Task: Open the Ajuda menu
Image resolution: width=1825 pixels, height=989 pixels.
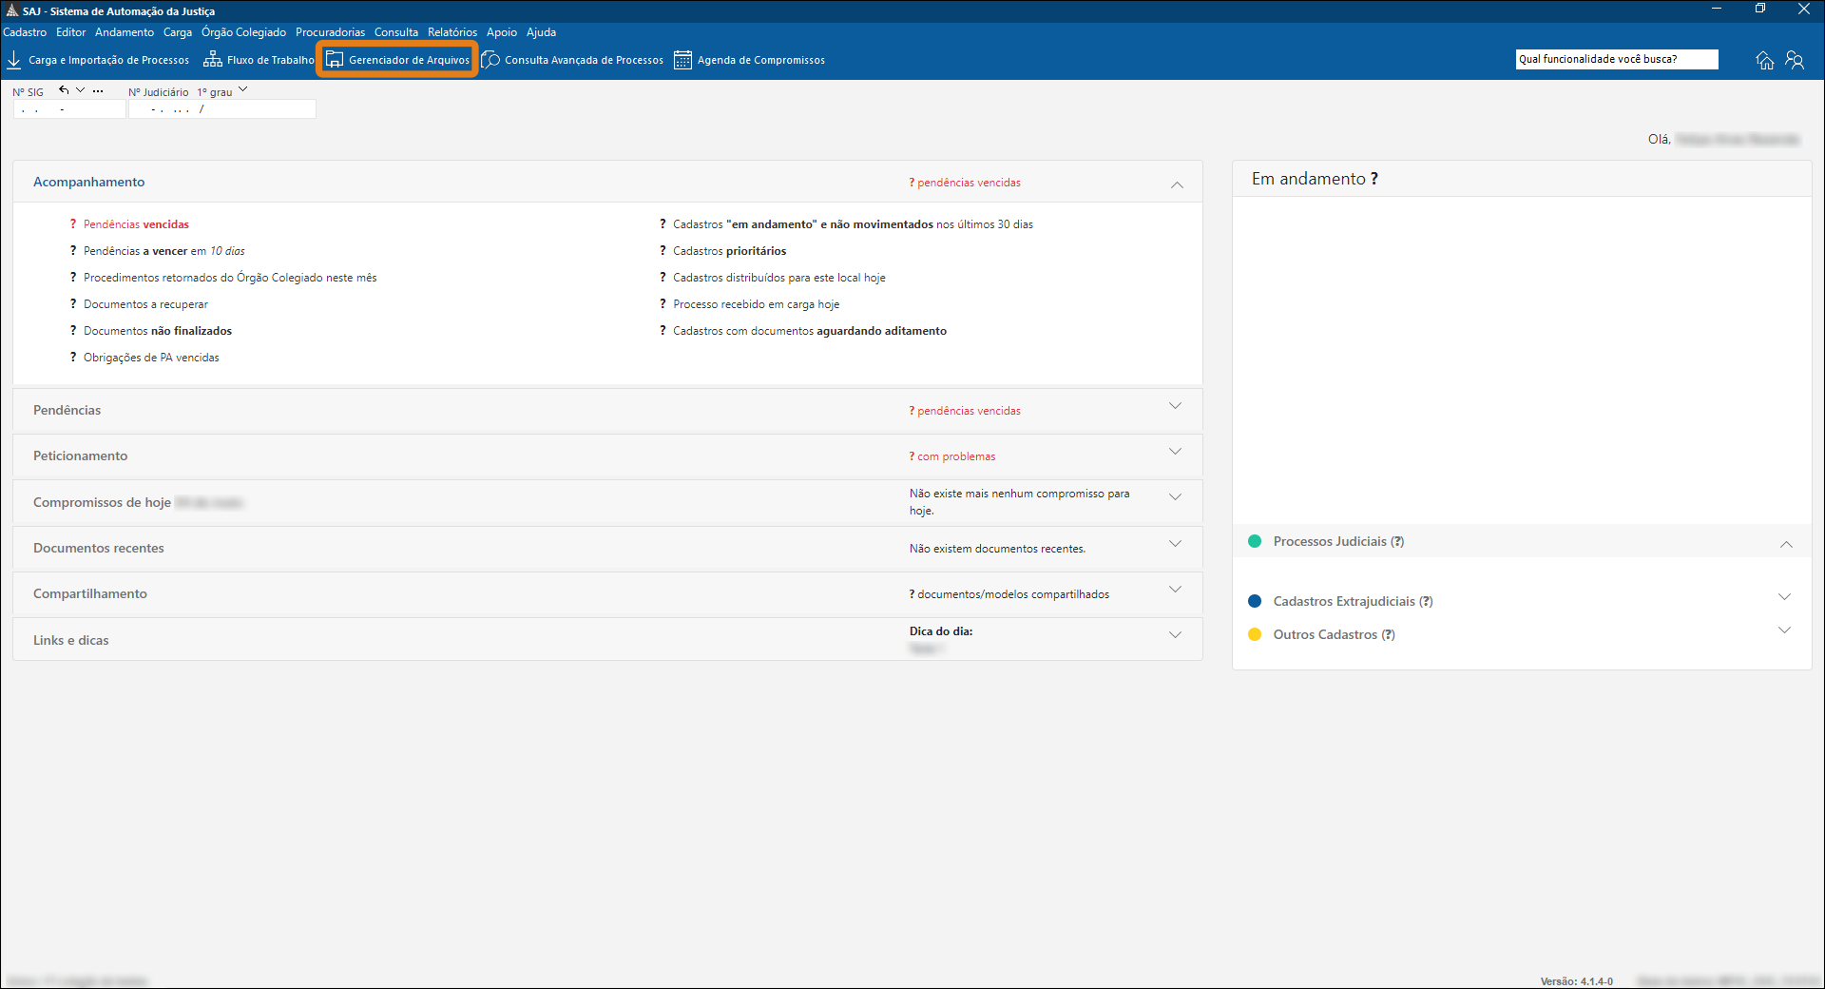Action: pos(542,32)
